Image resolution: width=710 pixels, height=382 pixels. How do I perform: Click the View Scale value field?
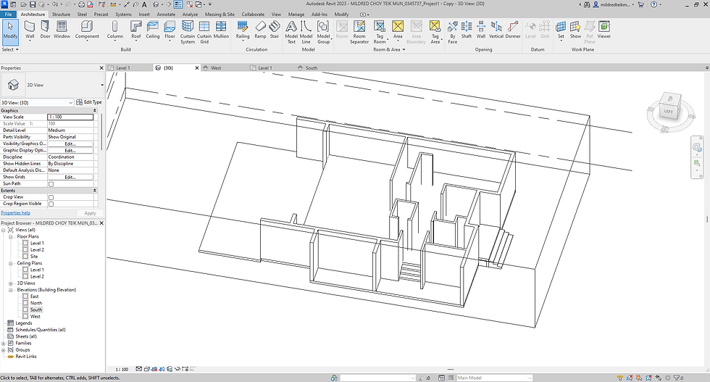pyautogui.click(x=70, y=117)
